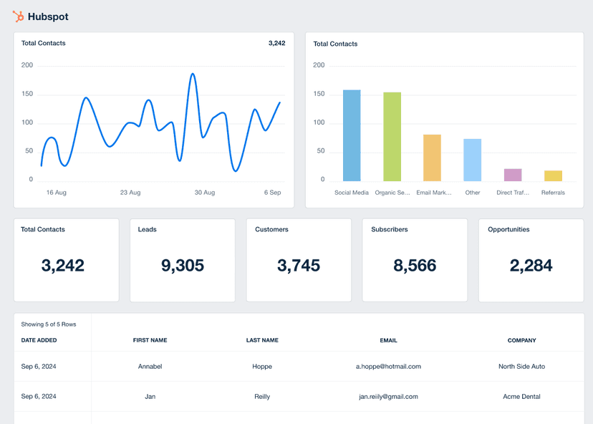593x424 pixels.
Task: Sort by the DATE ADDED column header
Action: 39,340
